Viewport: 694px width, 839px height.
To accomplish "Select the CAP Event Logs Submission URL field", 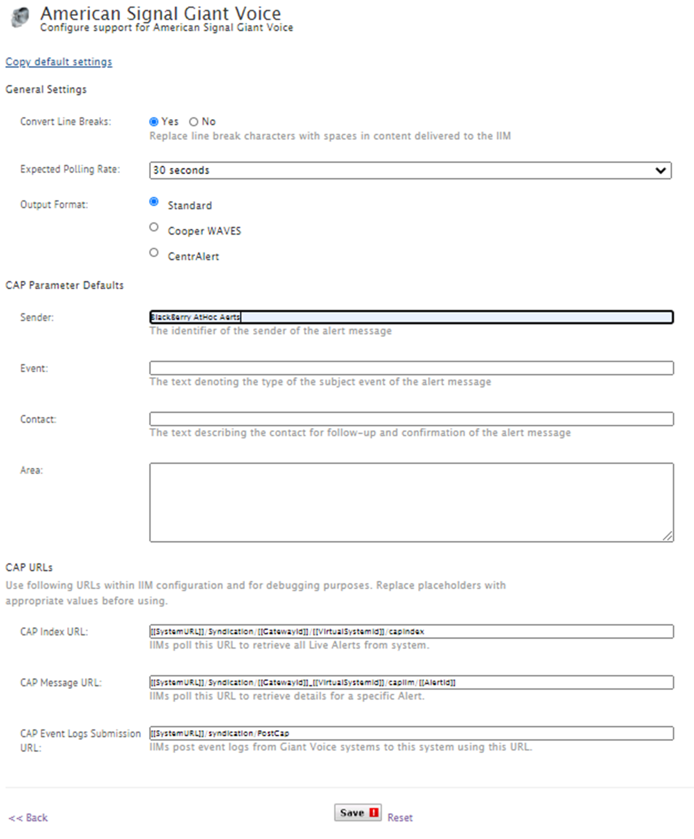I will click(x=411, y=733).
